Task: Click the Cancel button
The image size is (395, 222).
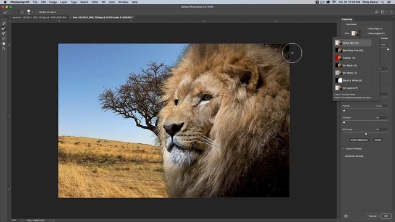Action: coord(372,216)
